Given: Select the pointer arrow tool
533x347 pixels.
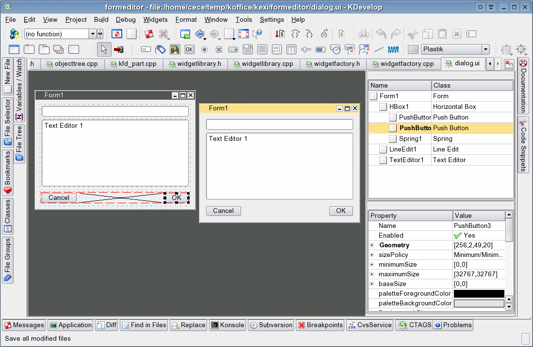Looking at the screenshot, I should click(x=104, y=49).
